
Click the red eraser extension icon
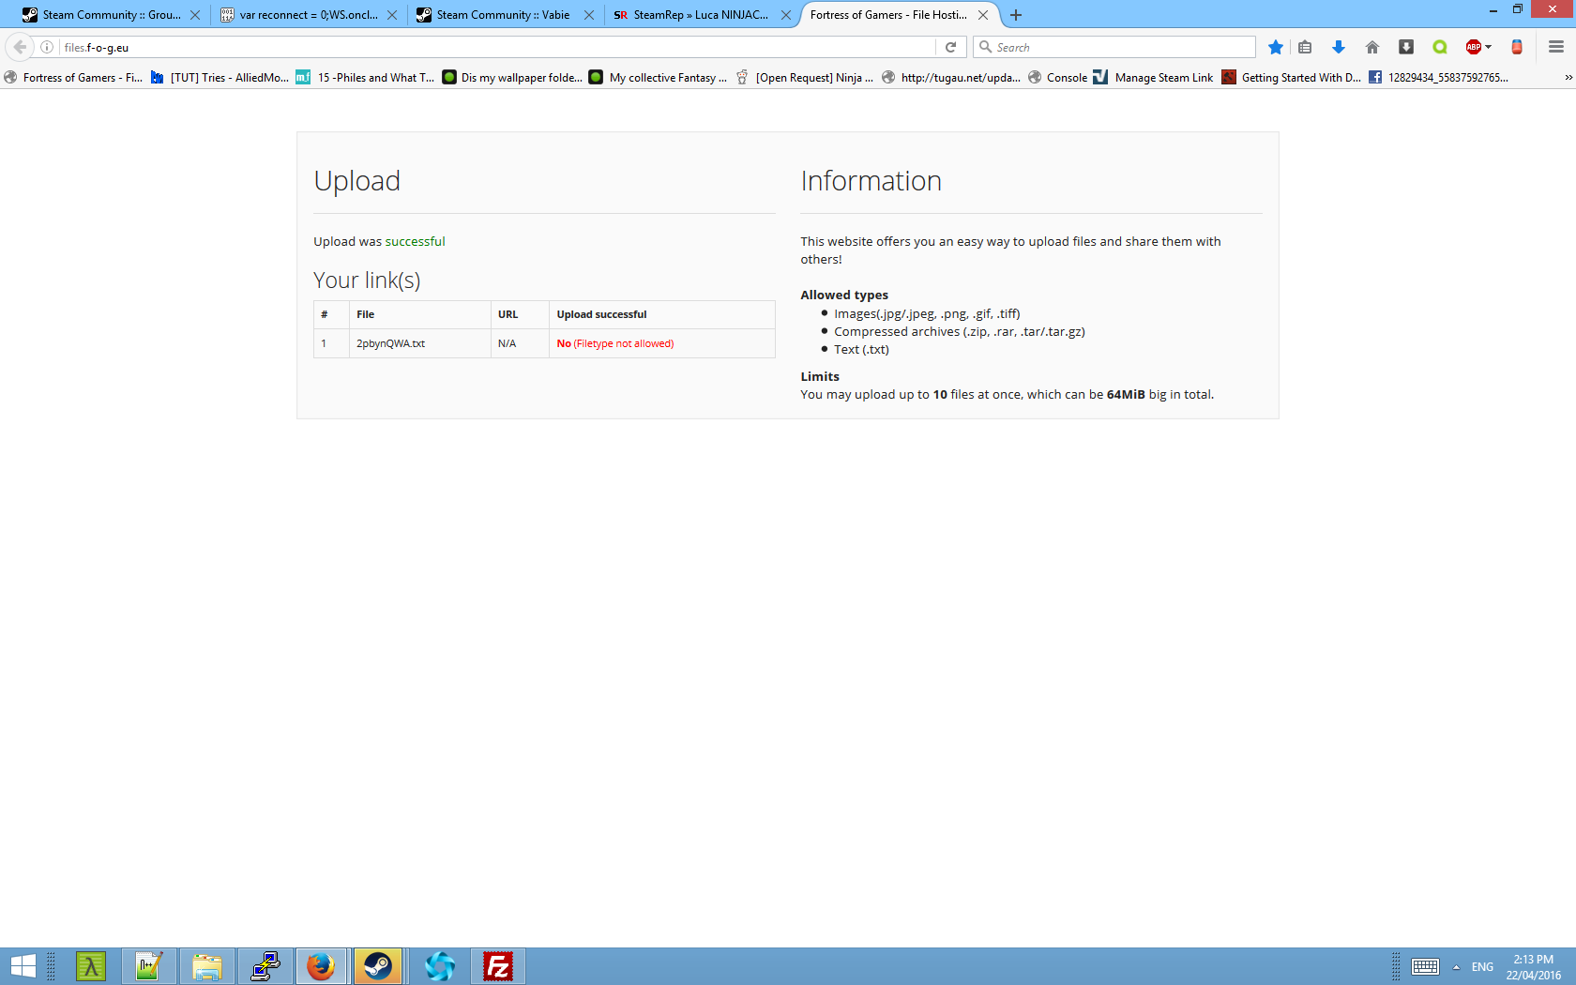point(1517,47)
